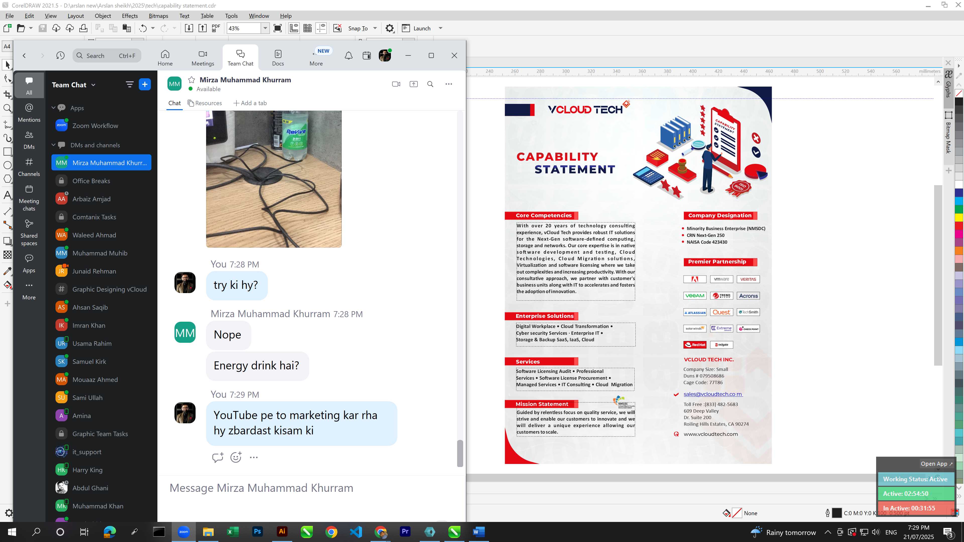
Task: Open the Mentions sidebar item
Action: (29, 113)
